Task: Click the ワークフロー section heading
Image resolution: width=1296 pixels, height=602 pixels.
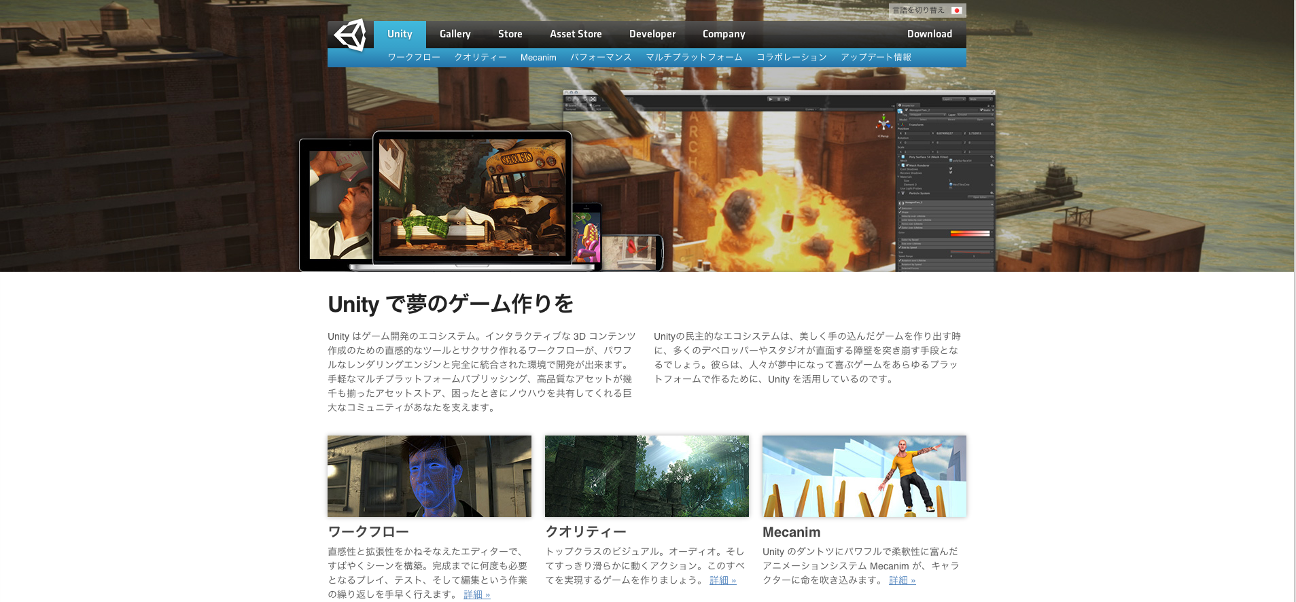Action: tap(368, 532)
